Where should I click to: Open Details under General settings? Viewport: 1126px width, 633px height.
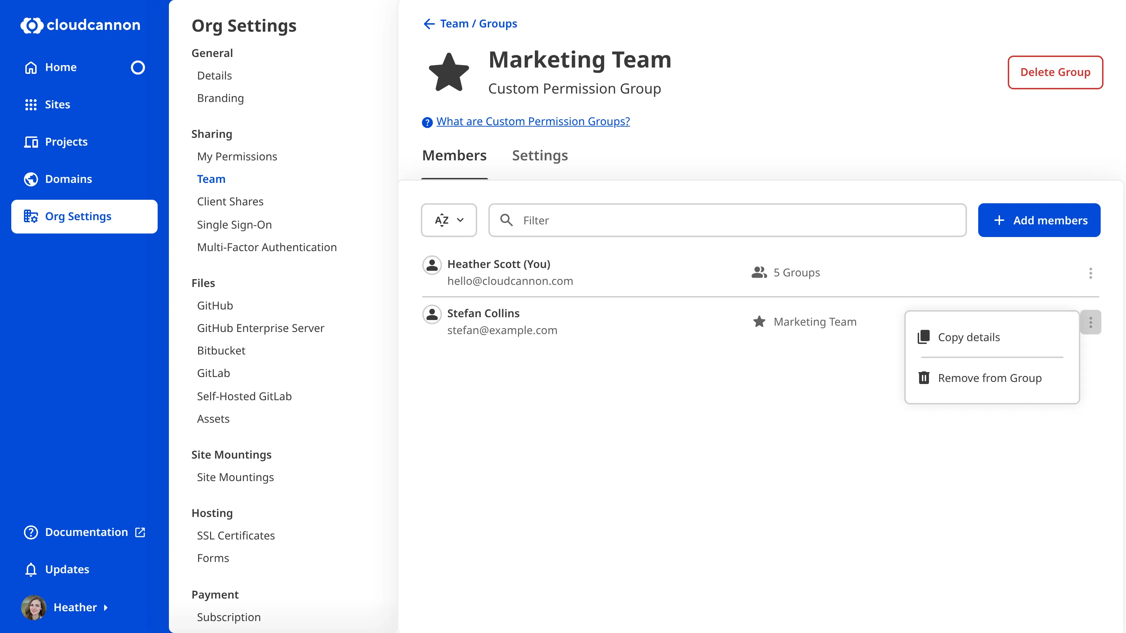[214, 76]
